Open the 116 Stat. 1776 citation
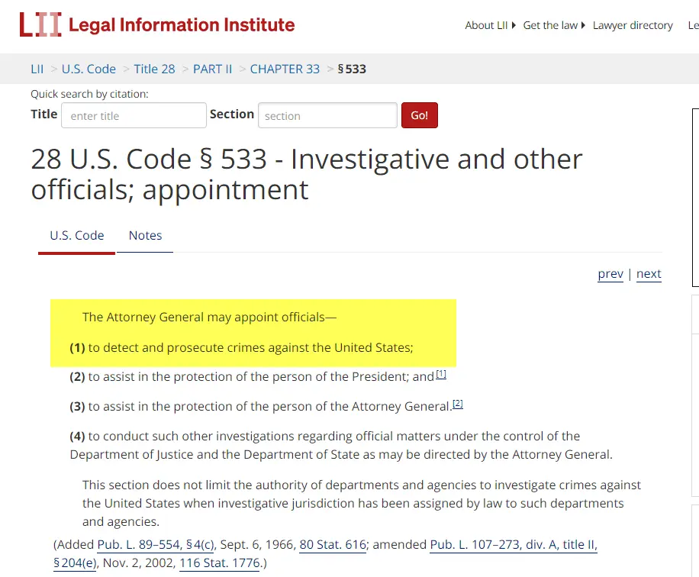The image size is (699, 577). [x=221, y=563]
